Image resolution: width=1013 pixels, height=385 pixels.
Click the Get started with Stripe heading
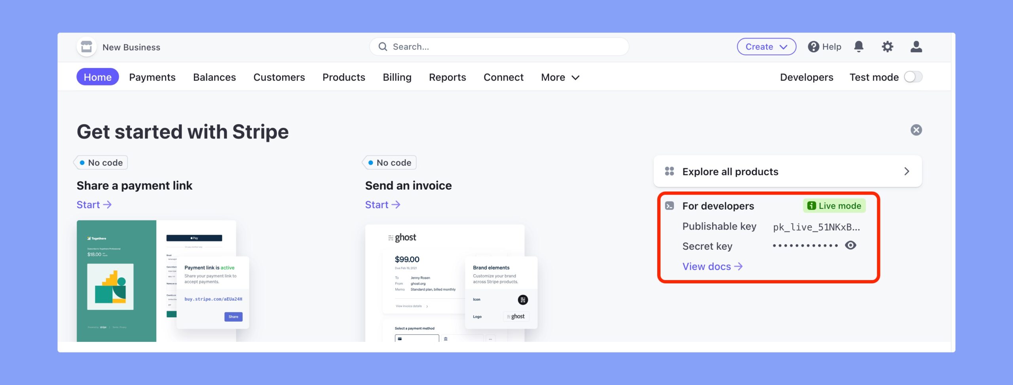click(183, 132)
